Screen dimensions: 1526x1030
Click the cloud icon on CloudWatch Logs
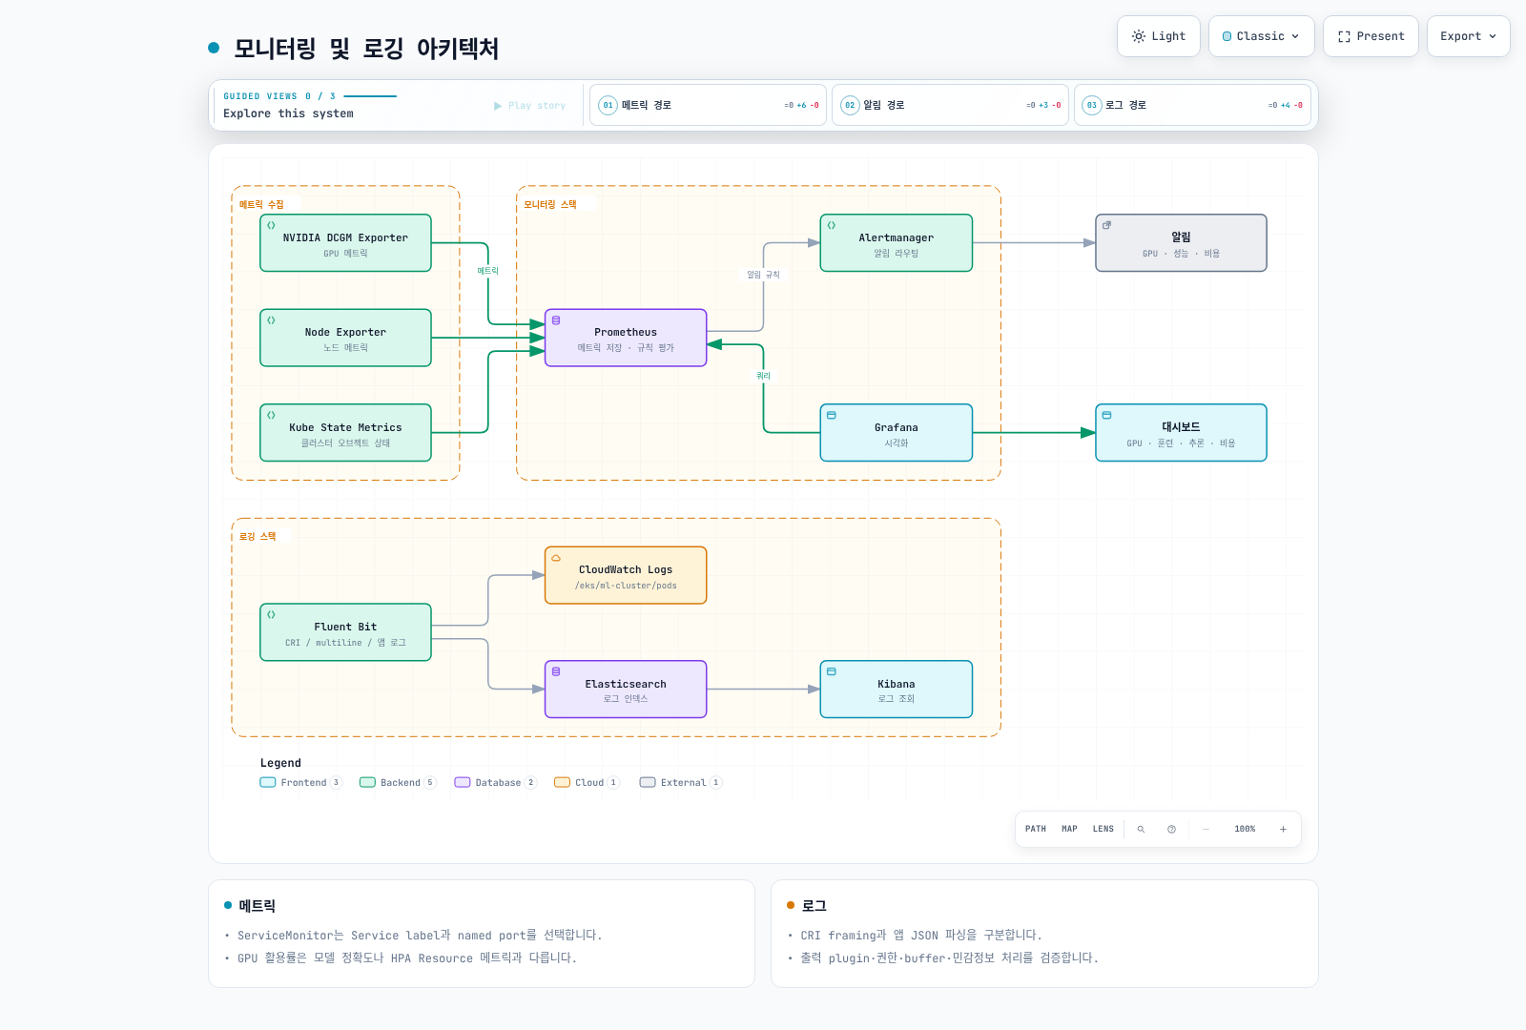(556, 558)
